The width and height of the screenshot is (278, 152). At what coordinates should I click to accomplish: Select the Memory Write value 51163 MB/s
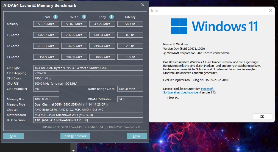(74, 24)
